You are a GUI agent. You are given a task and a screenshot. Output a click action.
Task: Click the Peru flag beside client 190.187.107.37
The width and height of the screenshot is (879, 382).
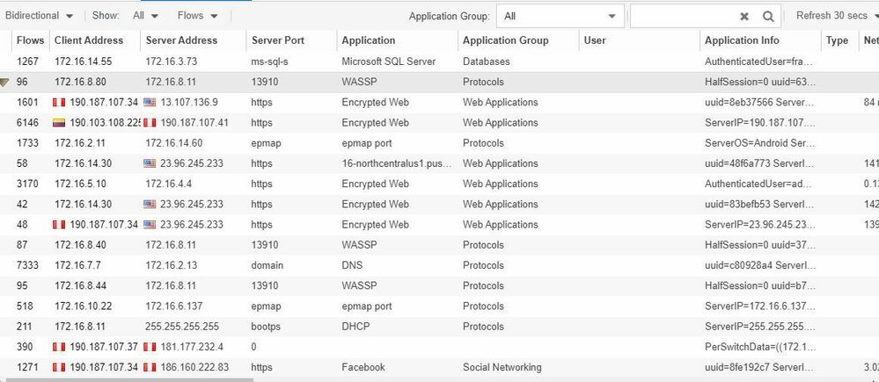click(59, 347)
